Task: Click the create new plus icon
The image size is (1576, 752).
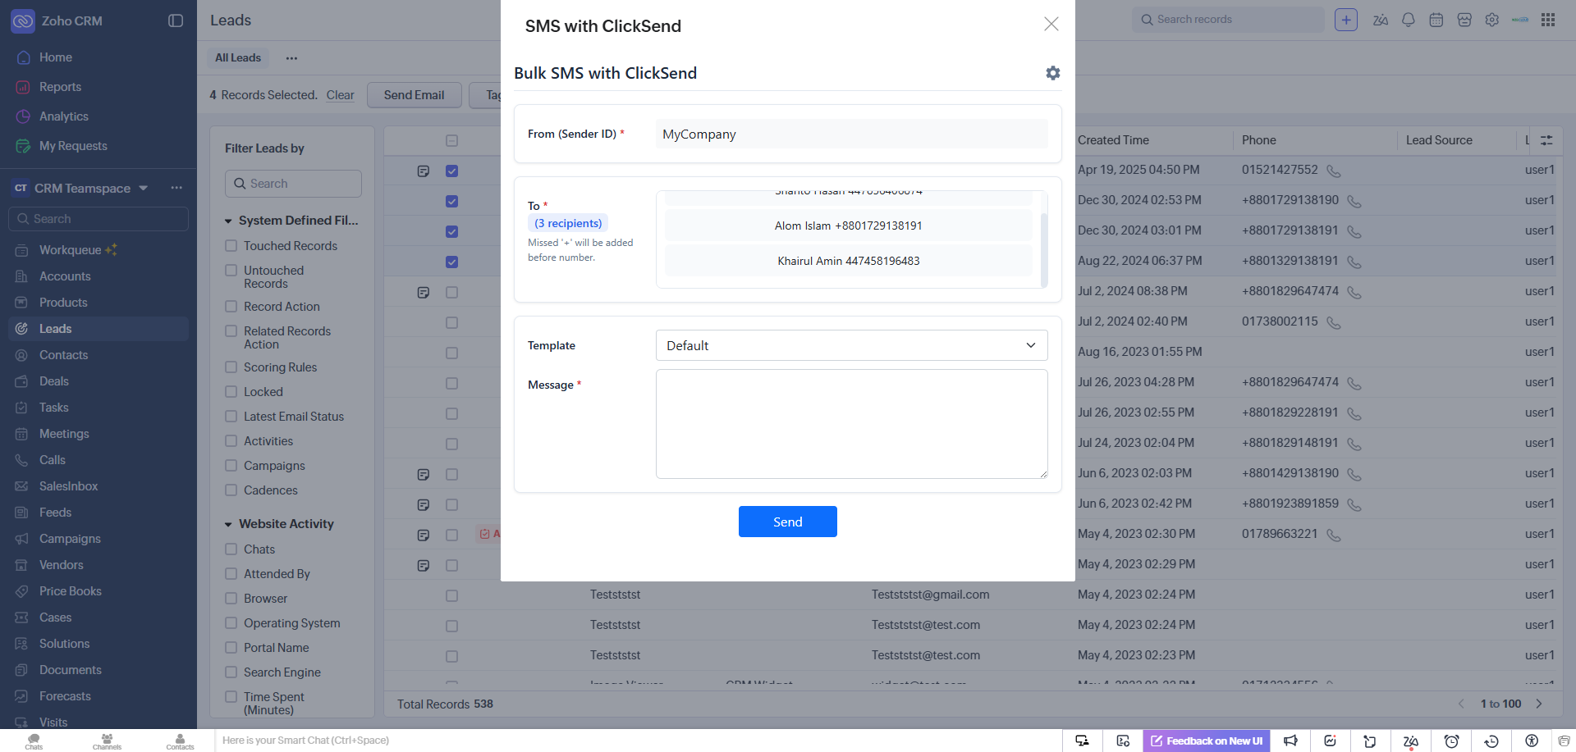Action: tap(1346, 20)
